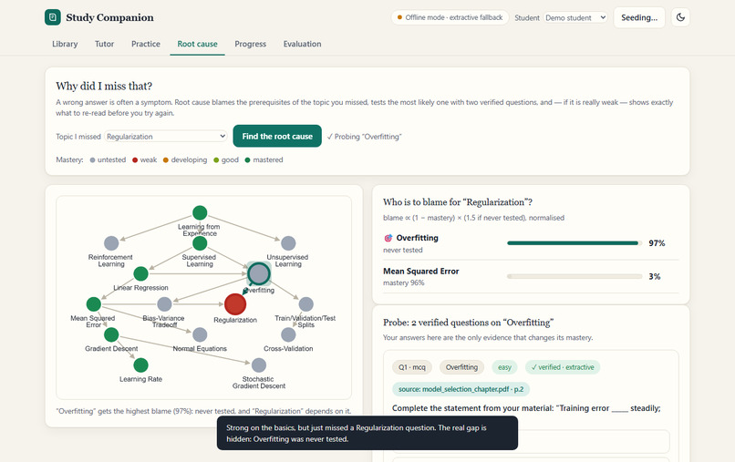Viewport: 735px width, 462px height.
Task: Click the verified · extractive badge
Action: point(563,367)
